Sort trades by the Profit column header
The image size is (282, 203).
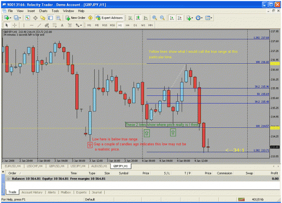tap(274, 173)
